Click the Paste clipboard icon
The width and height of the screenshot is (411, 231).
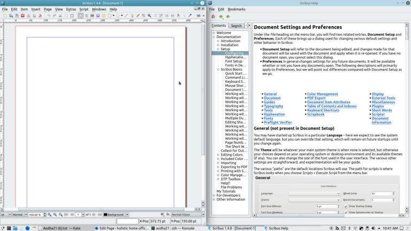point(72,16)
